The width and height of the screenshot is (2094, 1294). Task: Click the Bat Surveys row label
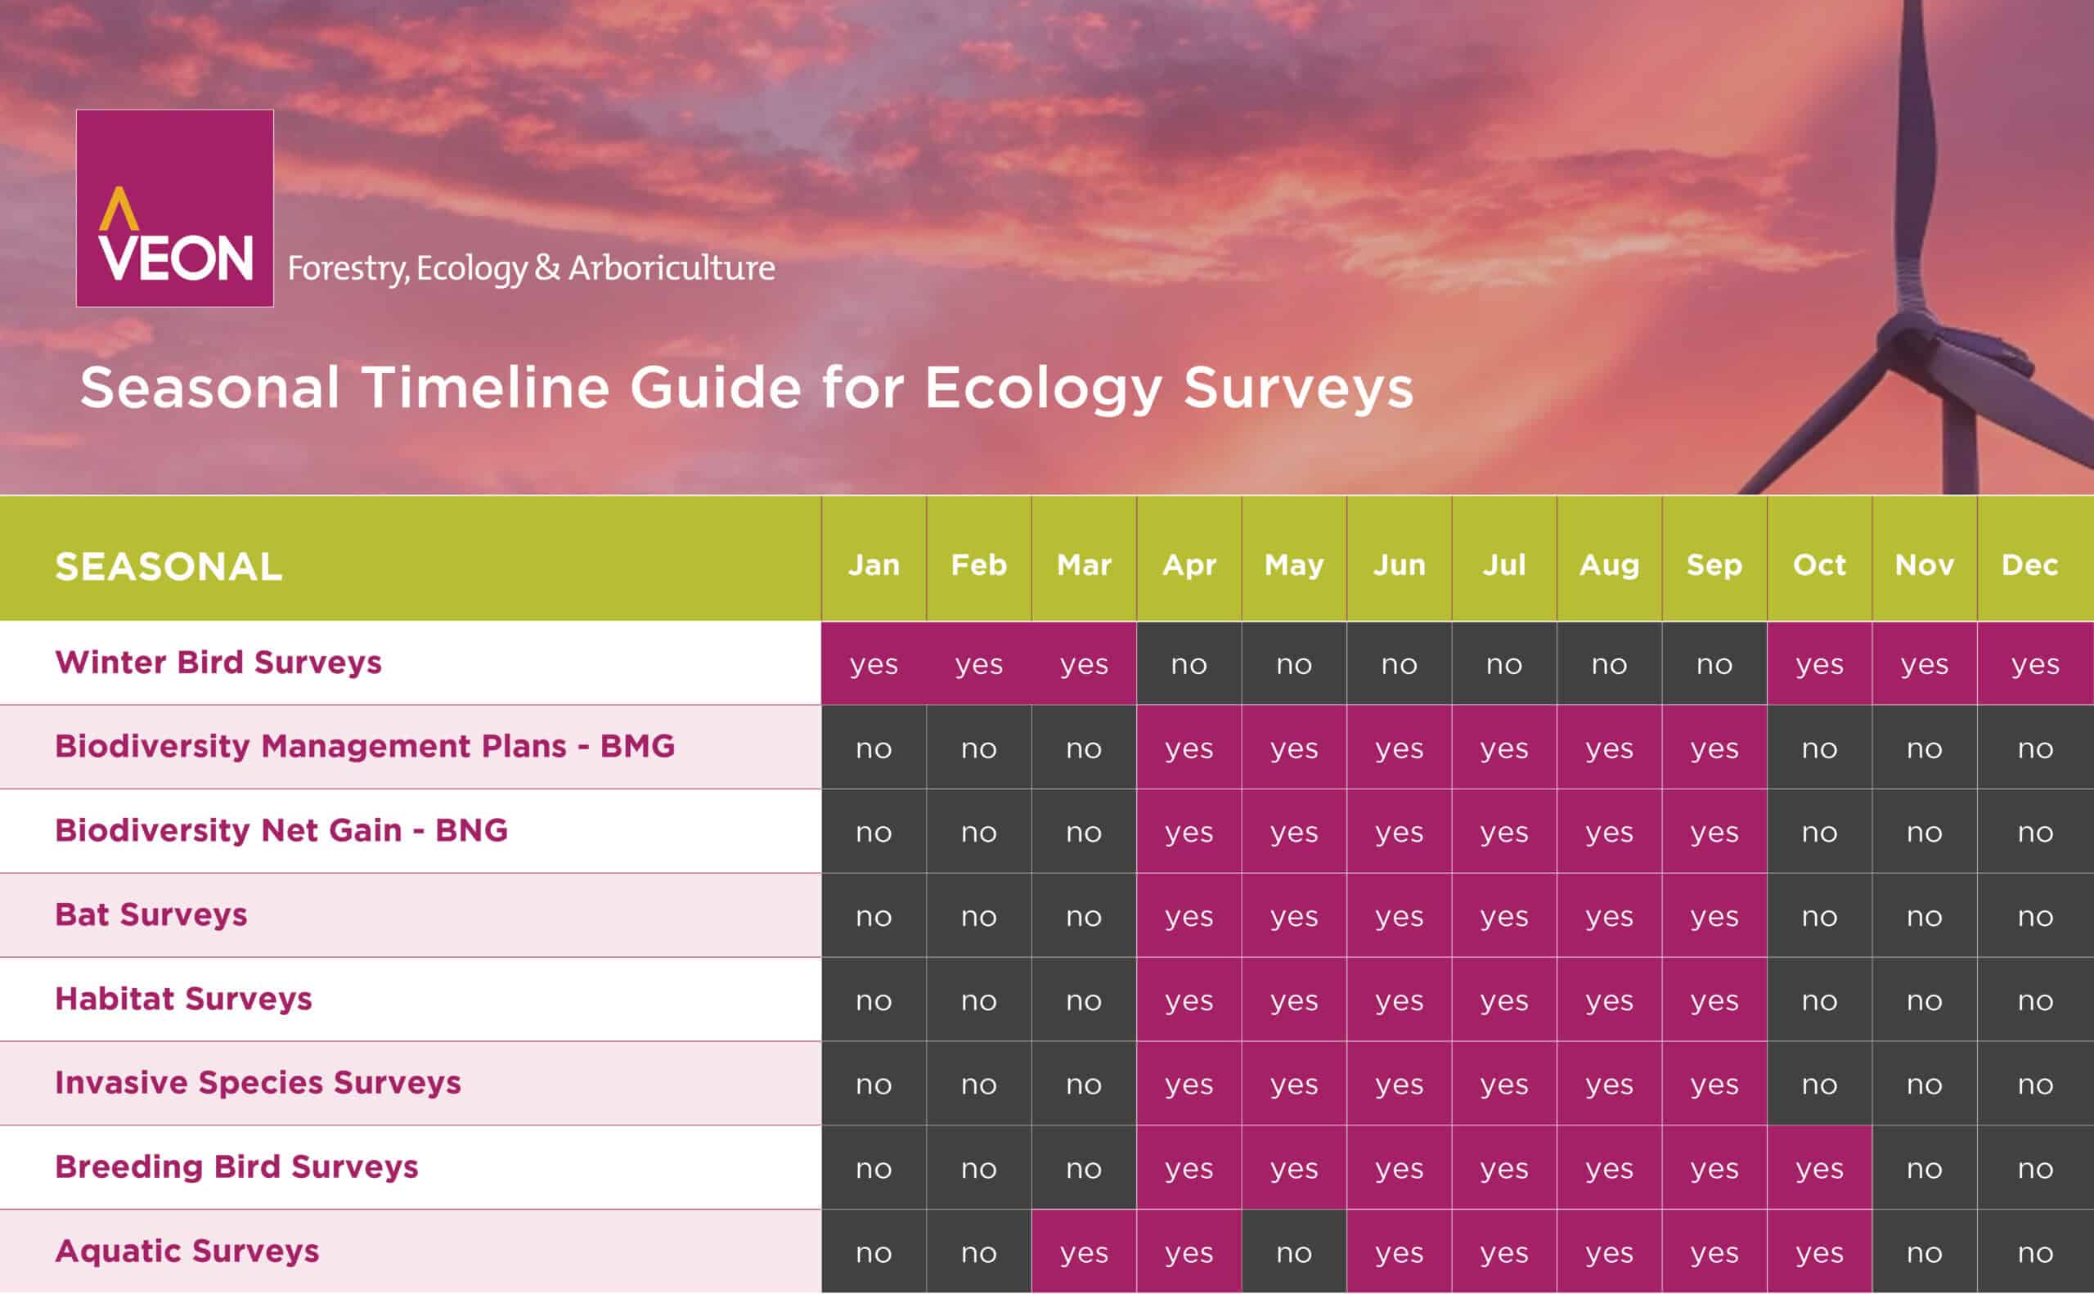pos(151,914)
